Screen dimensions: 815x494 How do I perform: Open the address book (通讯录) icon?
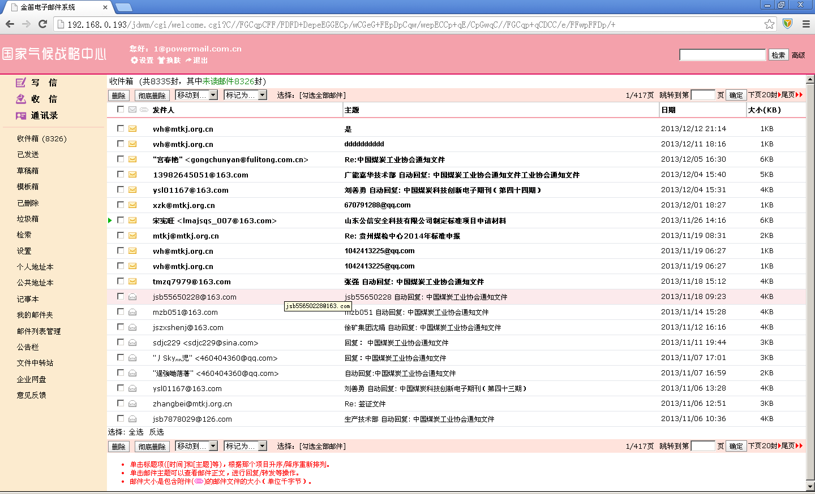pyautogui.click(x=21, y=115)
